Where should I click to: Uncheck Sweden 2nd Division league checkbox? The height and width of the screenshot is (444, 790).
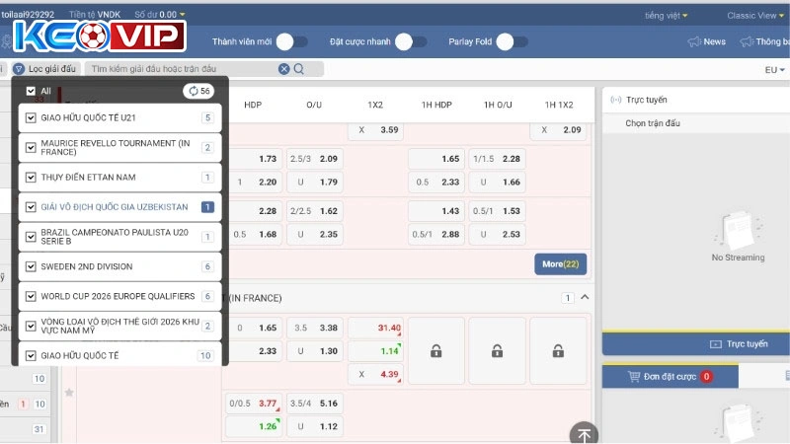pyautogui.click(x=32, y=266)
